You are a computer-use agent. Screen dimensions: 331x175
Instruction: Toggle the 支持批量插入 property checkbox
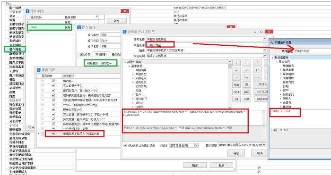[259, 172]
